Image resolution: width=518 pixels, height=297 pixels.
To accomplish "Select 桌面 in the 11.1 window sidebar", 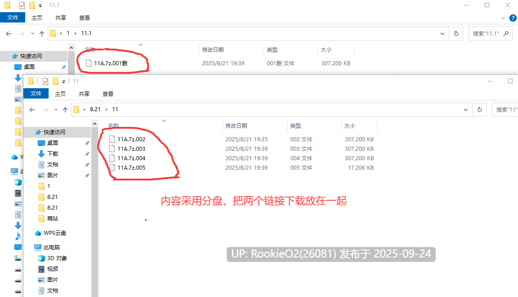I will click(x=29, y=67).
